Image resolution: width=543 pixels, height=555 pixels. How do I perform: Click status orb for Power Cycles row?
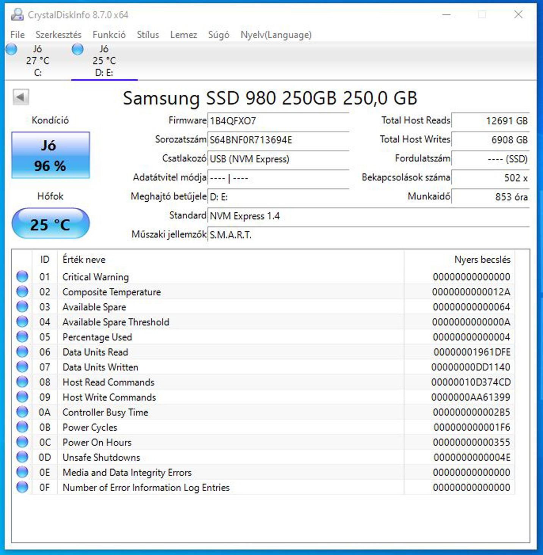[22, 427]
